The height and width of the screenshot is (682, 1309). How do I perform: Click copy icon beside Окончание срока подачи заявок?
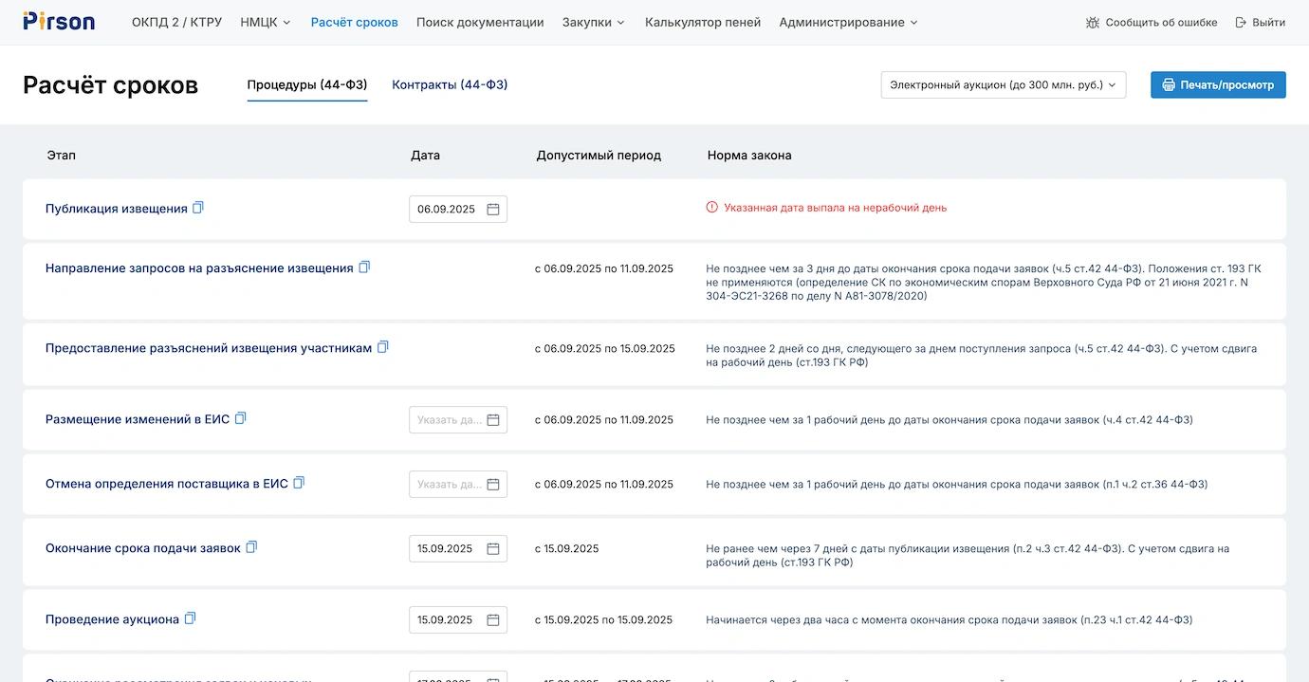tap(251, 547)
